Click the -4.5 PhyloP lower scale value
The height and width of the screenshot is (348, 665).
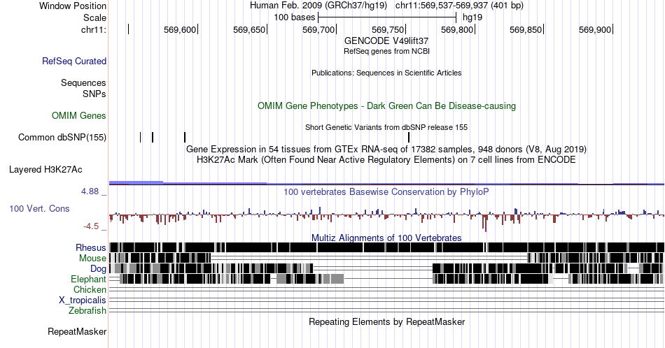coord(91,226)
